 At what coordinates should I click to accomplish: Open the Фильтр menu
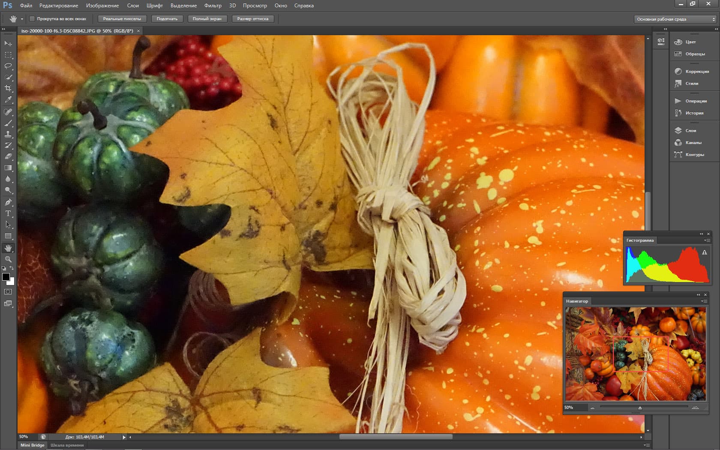click(213, 6)
